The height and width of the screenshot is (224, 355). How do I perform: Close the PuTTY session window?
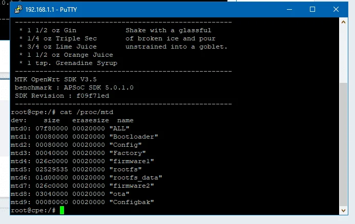[336, 10]
